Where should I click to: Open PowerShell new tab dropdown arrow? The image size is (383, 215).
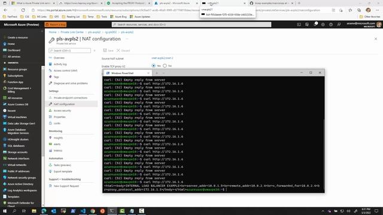[163, 73]
